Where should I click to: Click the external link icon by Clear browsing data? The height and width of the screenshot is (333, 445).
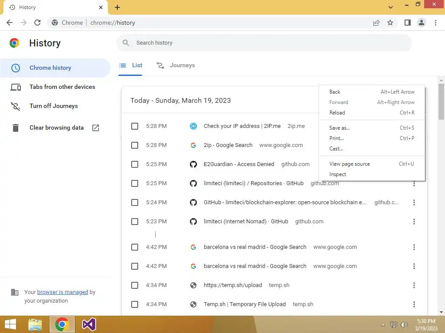point(96,128)
